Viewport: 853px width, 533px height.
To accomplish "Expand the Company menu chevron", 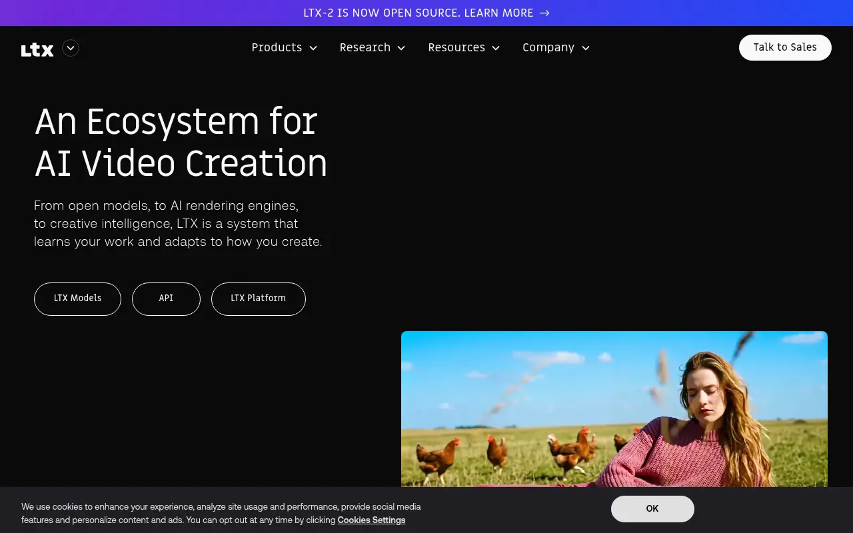I will tap(585, 48).
